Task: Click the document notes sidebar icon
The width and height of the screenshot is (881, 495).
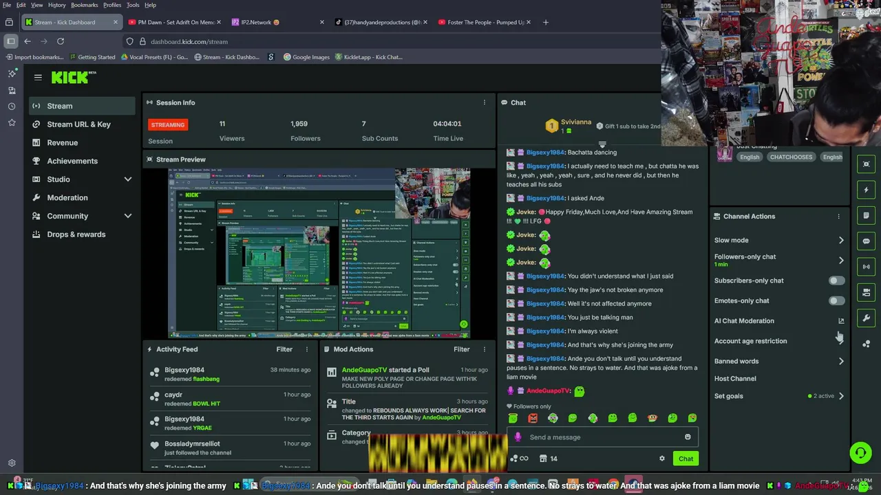Action: click(x=866, y=215)
